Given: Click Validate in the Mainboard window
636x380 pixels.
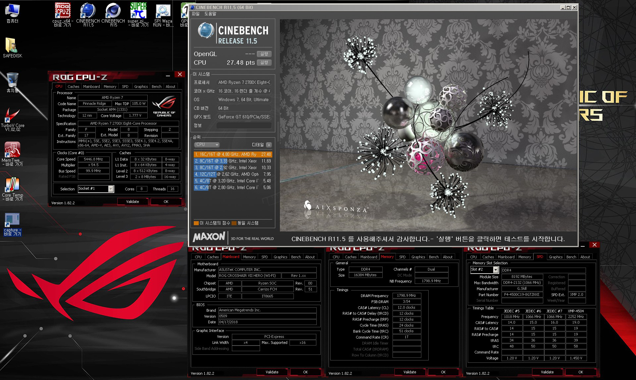Looking at the screenshot, I should click(272, 372).
